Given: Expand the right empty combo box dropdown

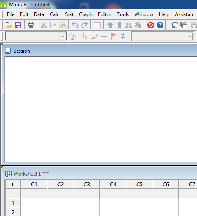Looking at the screenshot, I should click(x=189, y=37).
